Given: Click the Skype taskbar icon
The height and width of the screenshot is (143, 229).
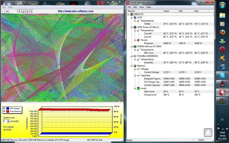Looking at the screenshot, I should (x=222, y=75).
